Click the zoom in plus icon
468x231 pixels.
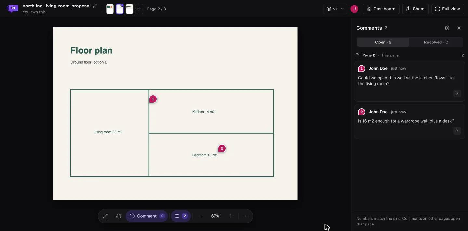click(x=231, y=216)
